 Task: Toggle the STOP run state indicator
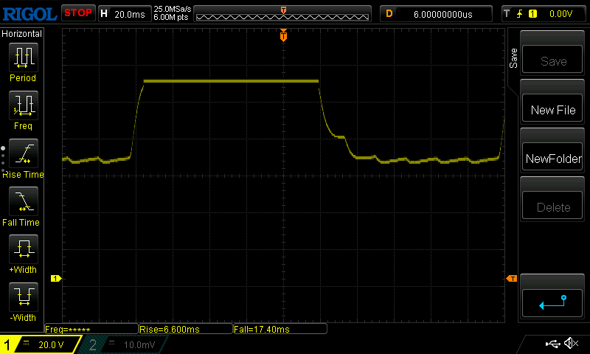pyautogui.click(x=78, y=13)
